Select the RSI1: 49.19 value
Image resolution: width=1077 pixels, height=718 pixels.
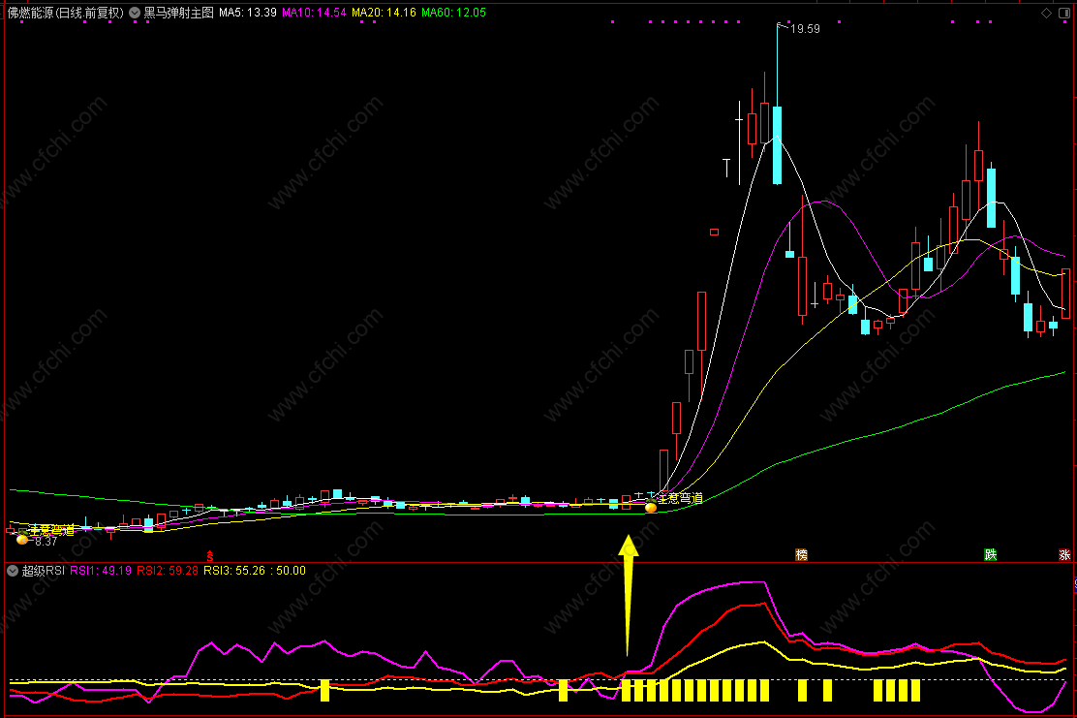101,571
